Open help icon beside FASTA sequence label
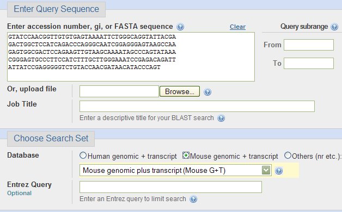Viewport: 342px width, 212px height. click(180, 27)
